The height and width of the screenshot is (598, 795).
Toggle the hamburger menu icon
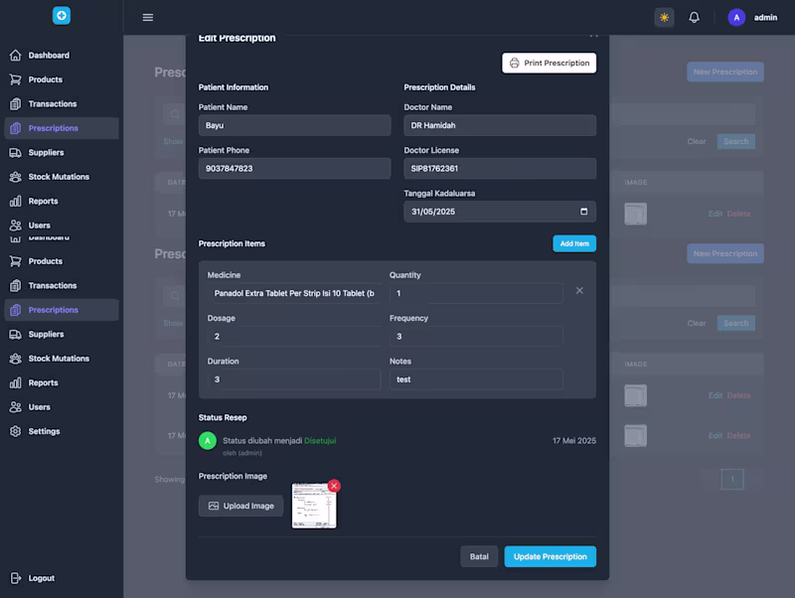tap(147, 18)
